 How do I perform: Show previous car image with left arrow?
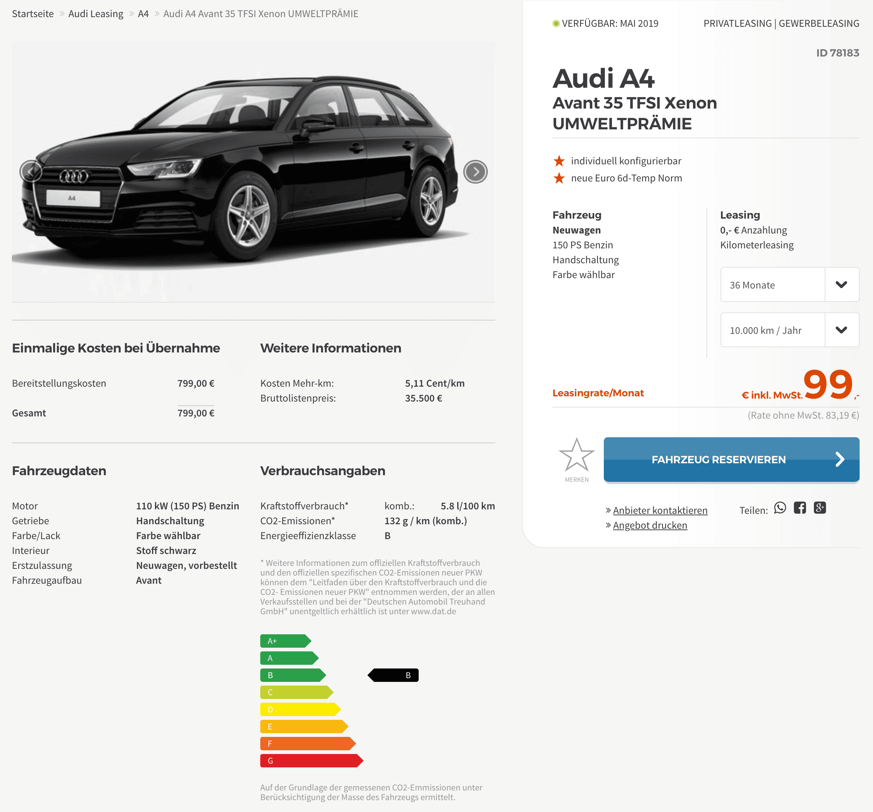click(x=31, y=172)
